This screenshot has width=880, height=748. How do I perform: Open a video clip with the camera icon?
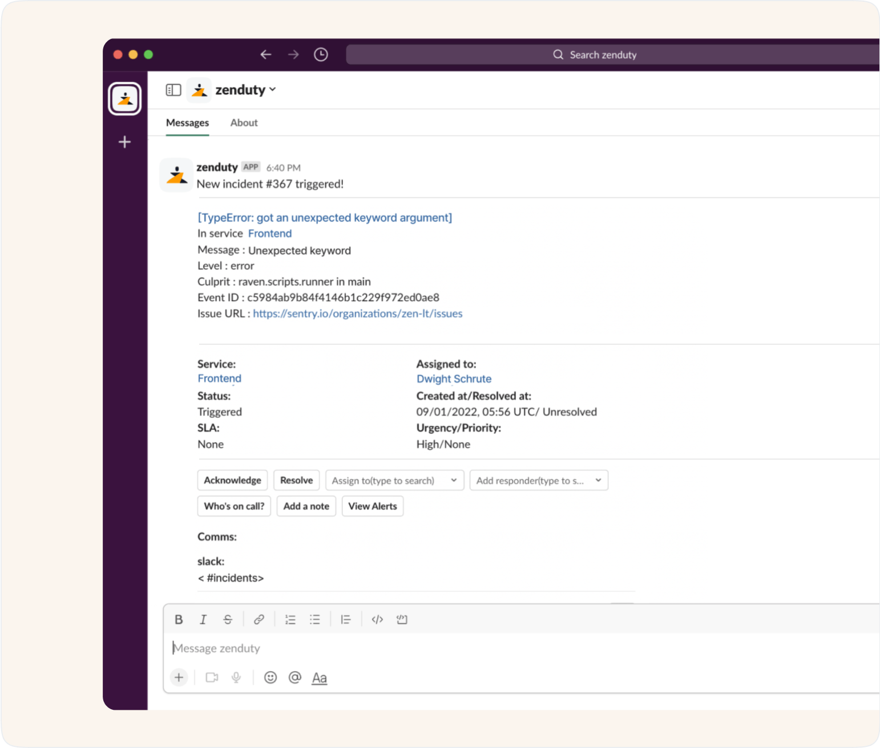click(x=212, y=677)
